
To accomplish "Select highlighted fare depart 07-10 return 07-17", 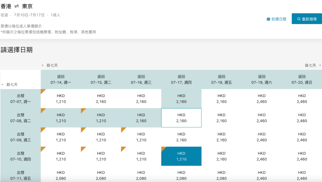I will [181, 156].
